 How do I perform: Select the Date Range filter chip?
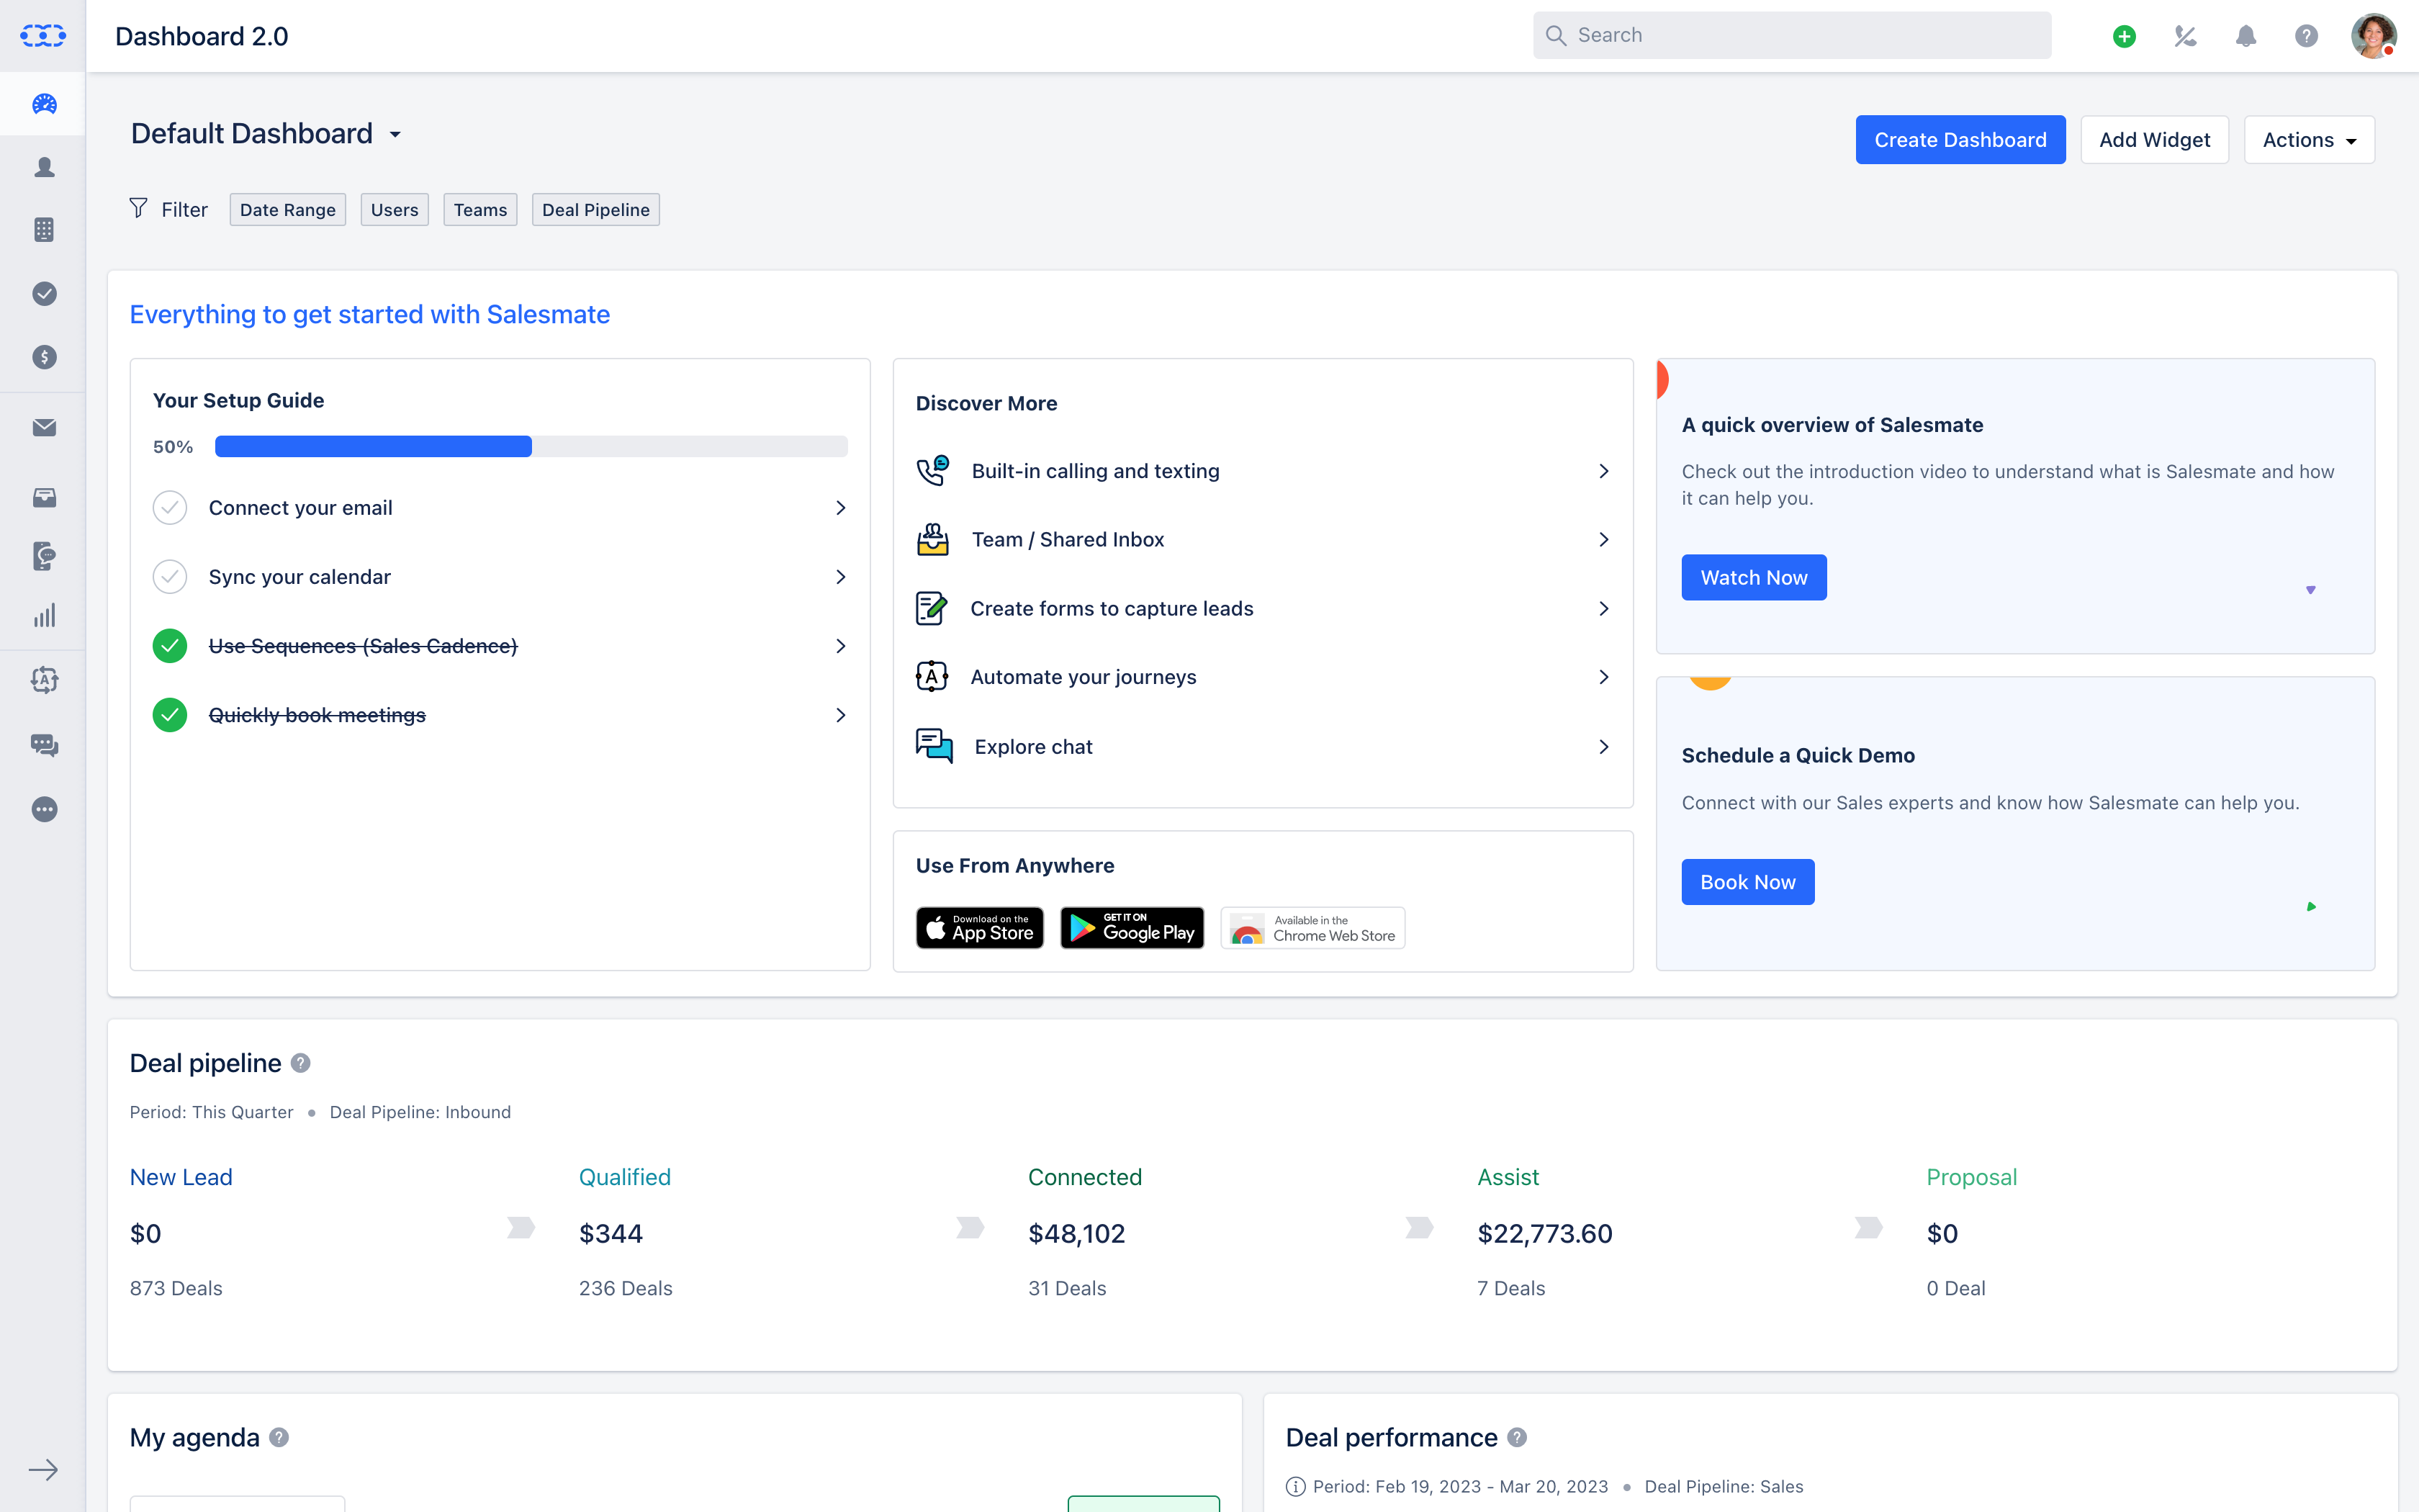pyautogui.click(x=288, y=209)
